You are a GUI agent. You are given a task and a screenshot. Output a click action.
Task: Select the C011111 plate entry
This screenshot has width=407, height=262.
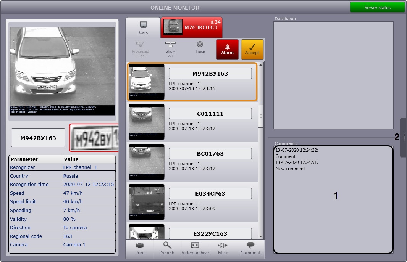210,114
